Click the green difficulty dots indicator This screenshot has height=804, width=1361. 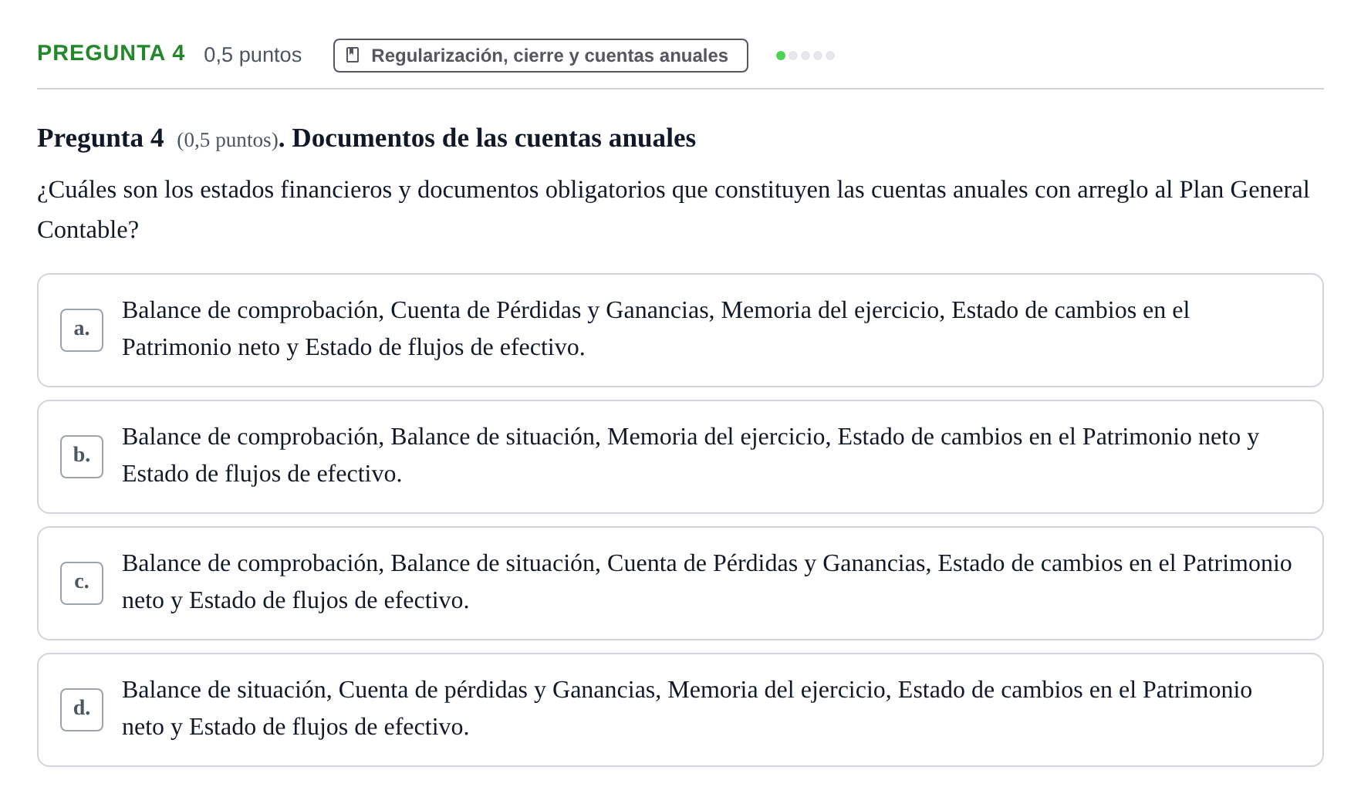pos(805,56)
